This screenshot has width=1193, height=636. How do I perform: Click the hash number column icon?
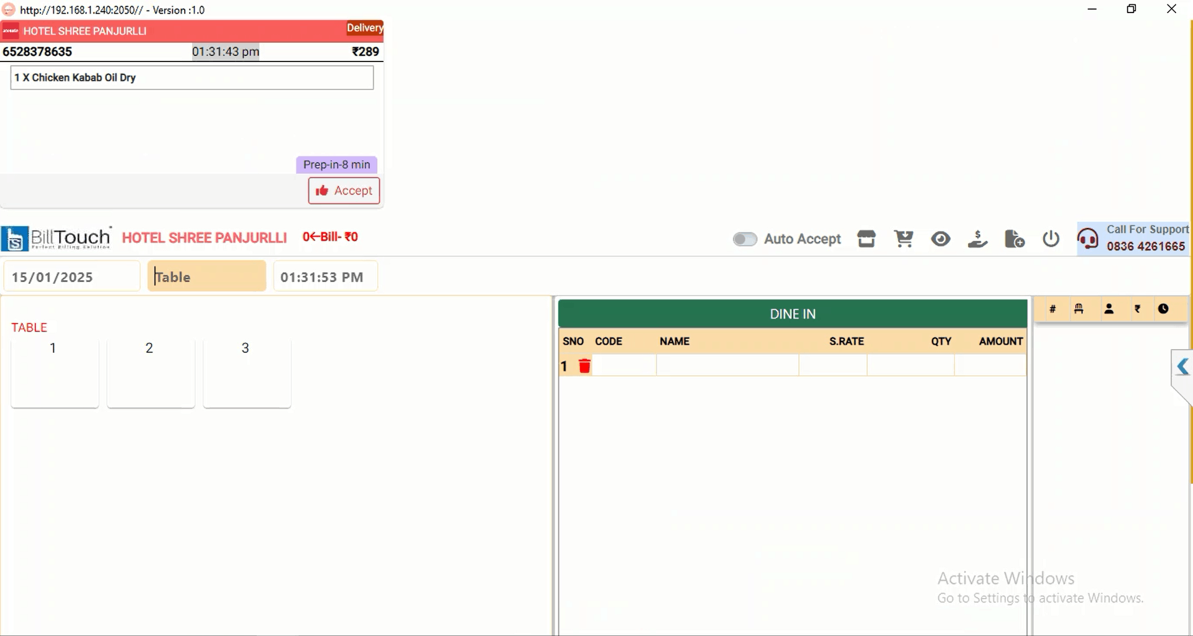[1053, 309]
